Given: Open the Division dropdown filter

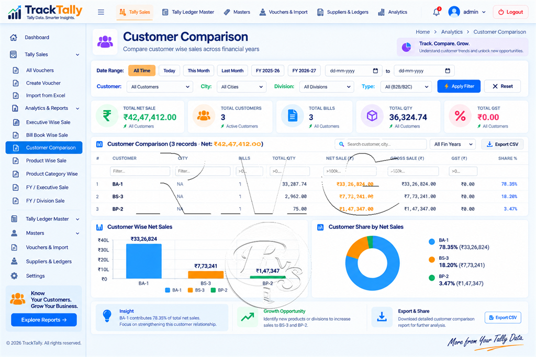Looking at the screenshot, I should (327, 87).
